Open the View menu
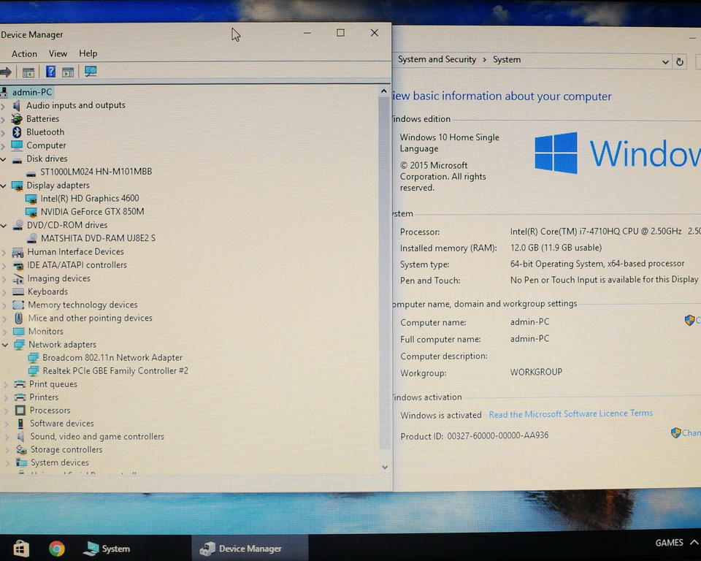This screenshot has width=701, height=561. (x=58, y=53)
